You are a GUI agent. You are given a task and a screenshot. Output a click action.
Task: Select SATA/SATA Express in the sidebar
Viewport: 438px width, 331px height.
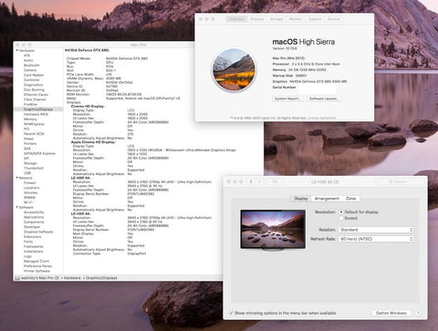(39, 153)
